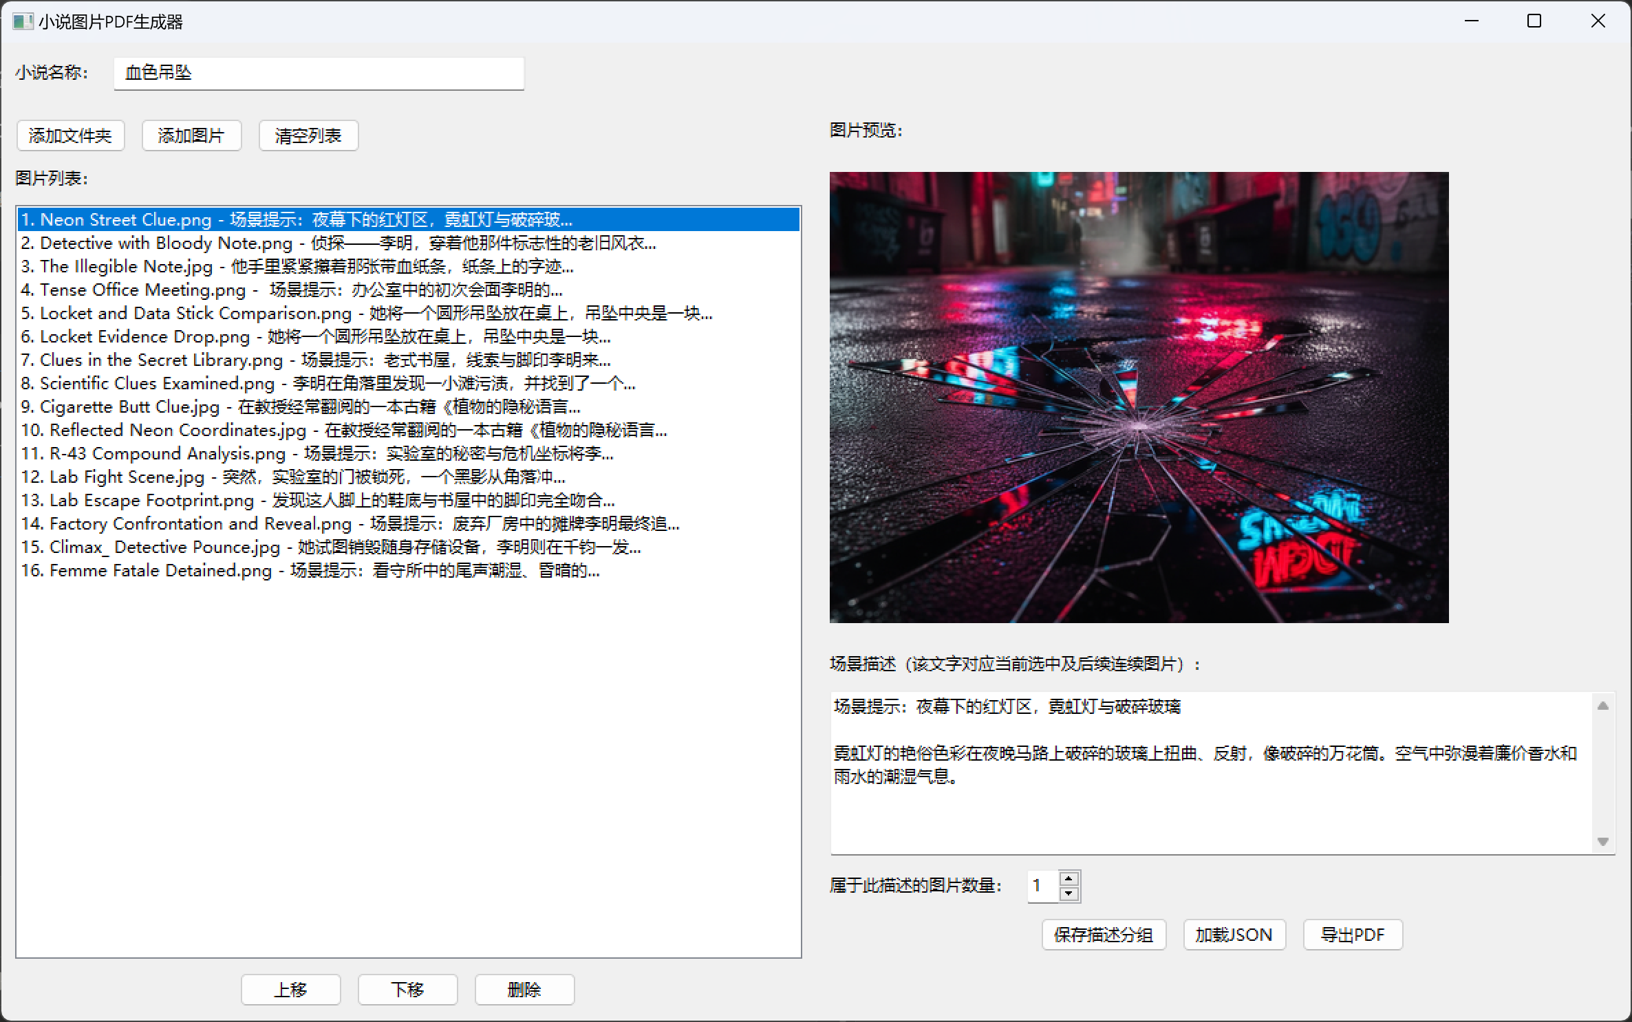Click the 添加图片 button
The height and width of the screenshot is (1022, 1632).
click(191, 135)
